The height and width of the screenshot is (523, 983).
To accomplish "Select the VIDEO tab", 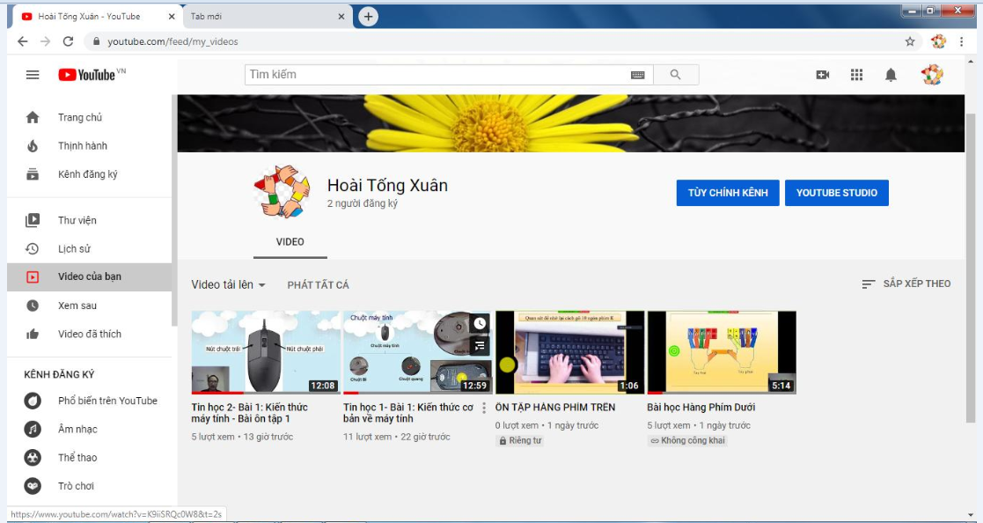I will pyautogui.click(x=290, y=242).
